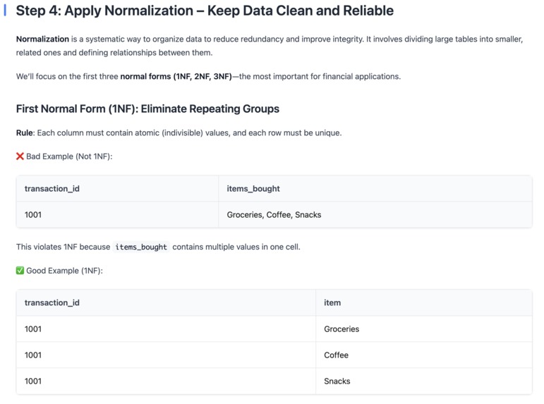The image size is (544, 404).
Task: Click the Step 4 Apply Normalization heading
Action: point(205,11)
